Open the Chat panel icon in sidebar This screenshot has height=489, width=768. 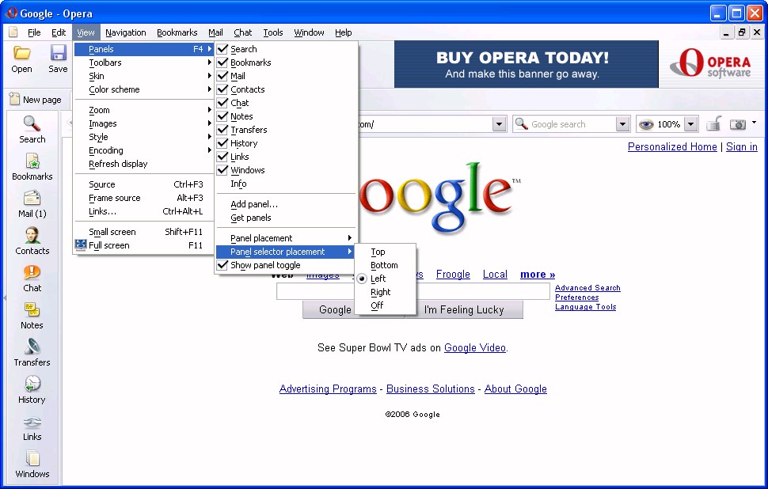point(32,279)
